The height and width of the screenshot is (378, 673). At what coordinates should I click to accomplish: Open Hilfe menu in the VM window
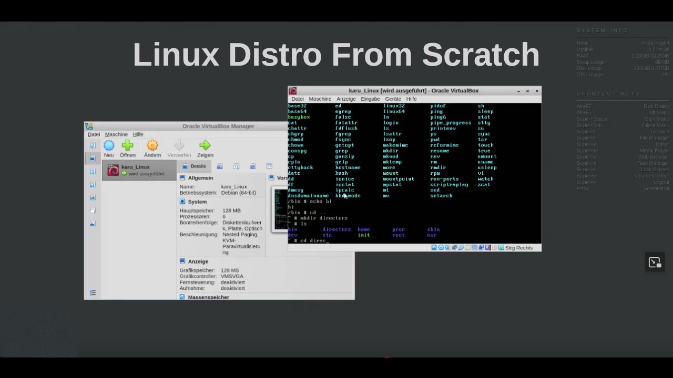[412, 99]
